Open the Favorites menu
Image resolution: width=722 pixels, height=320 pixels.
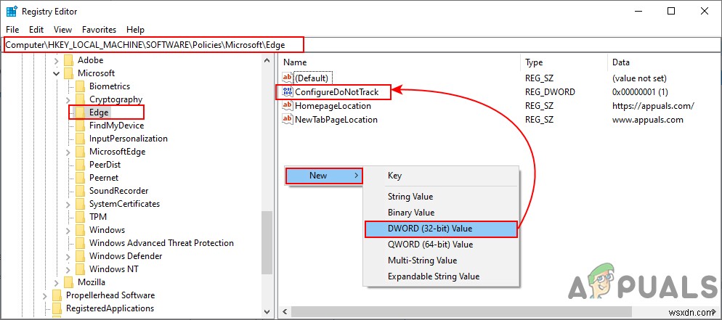(x=99, y=30)
